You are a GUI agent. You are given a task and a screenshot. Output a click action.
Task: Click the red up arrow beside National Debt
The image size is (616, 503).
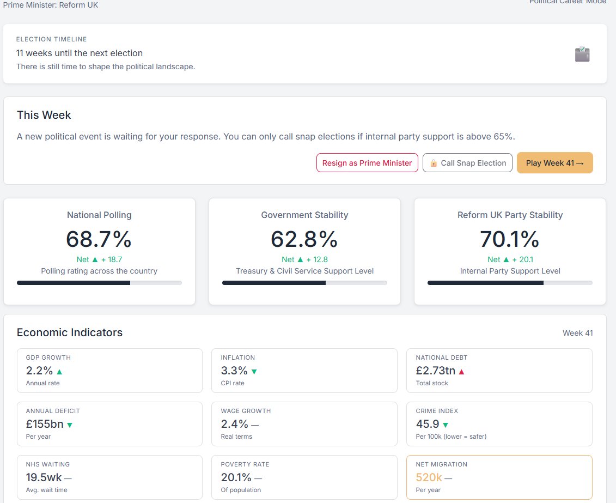coord(462,371)
